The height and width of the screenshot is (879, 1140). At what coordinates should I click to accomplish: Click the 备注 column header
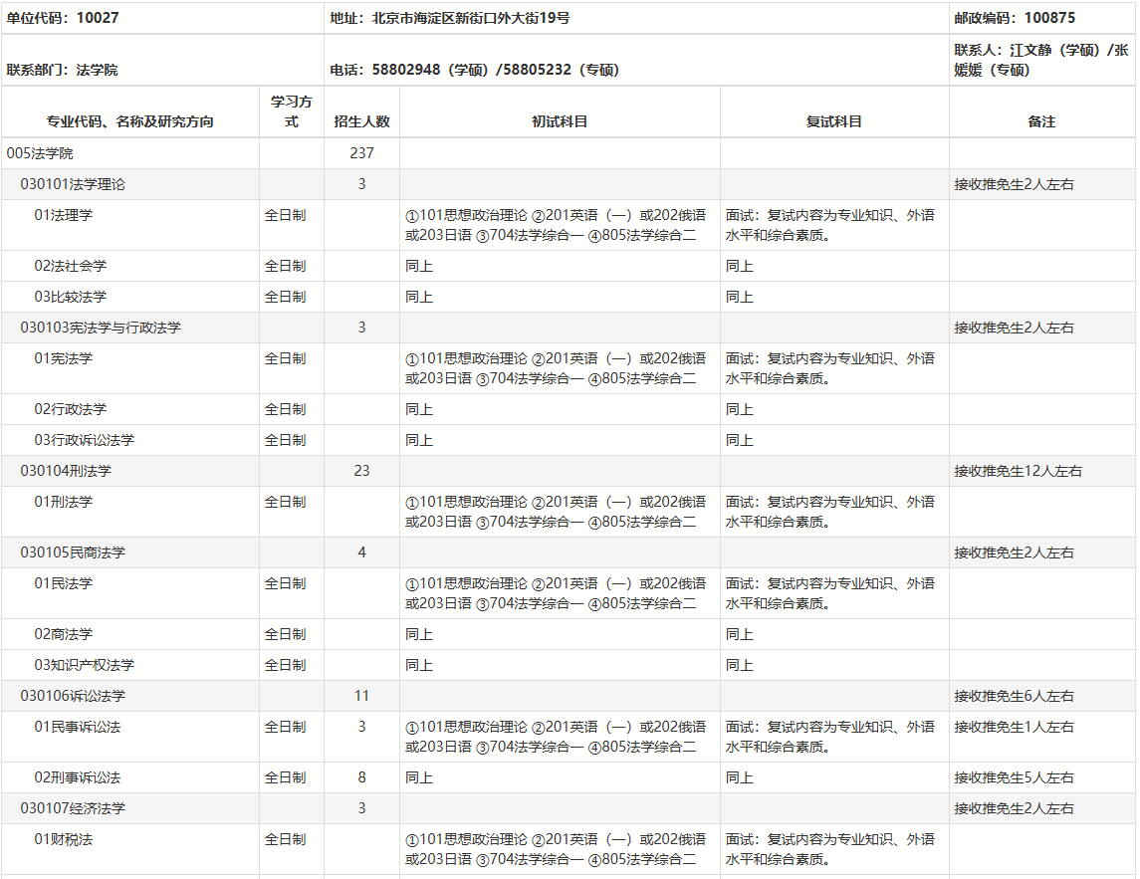pos(1041,121)
